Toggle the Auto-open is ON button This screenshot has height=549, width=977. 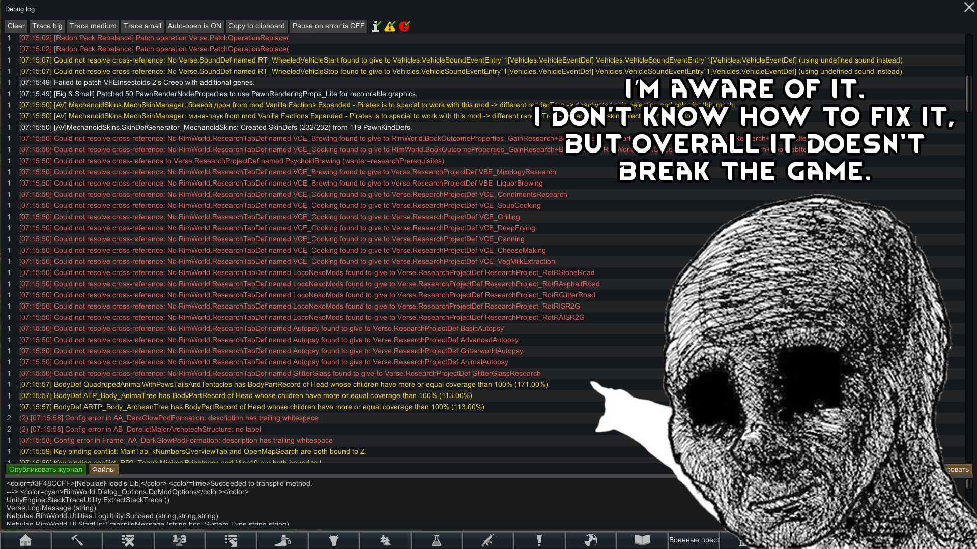194,26
